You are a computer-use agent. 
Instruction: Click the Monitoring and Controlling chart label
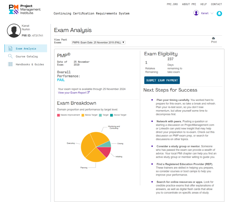click(114, 127)
